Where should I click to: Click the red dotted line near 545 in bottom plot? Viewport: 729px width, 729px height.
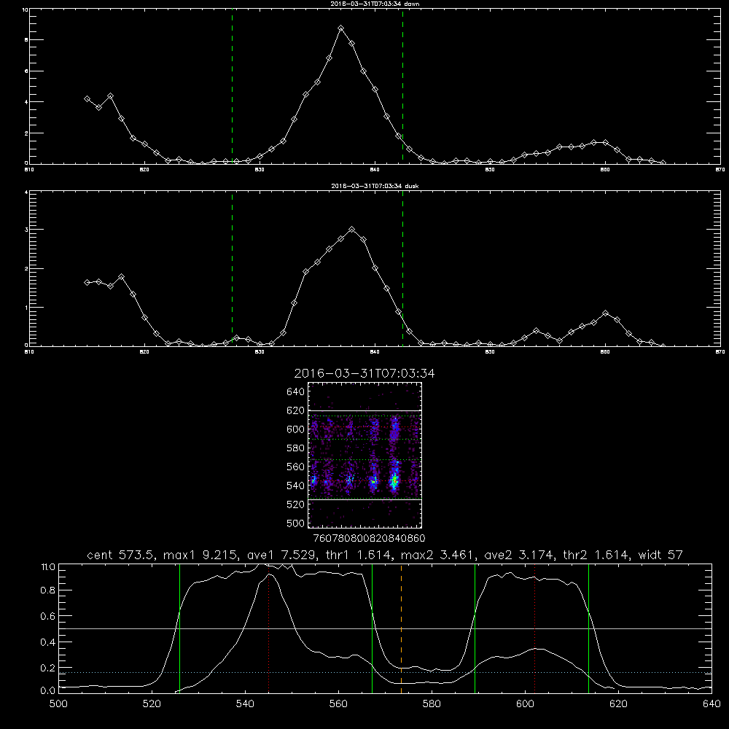[x=269, y=629]
